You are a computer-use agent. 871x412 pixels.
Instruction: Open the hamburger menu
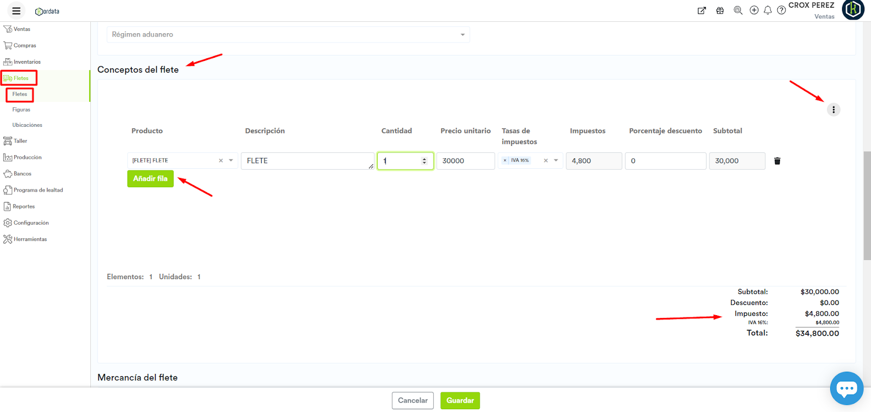click(x=16, y=11)
